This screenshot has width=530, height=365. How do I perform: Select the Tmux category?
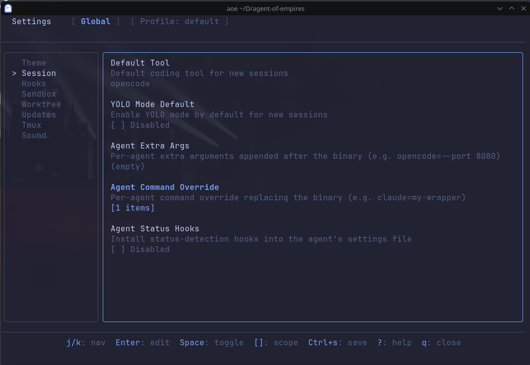tap(31, 125)
